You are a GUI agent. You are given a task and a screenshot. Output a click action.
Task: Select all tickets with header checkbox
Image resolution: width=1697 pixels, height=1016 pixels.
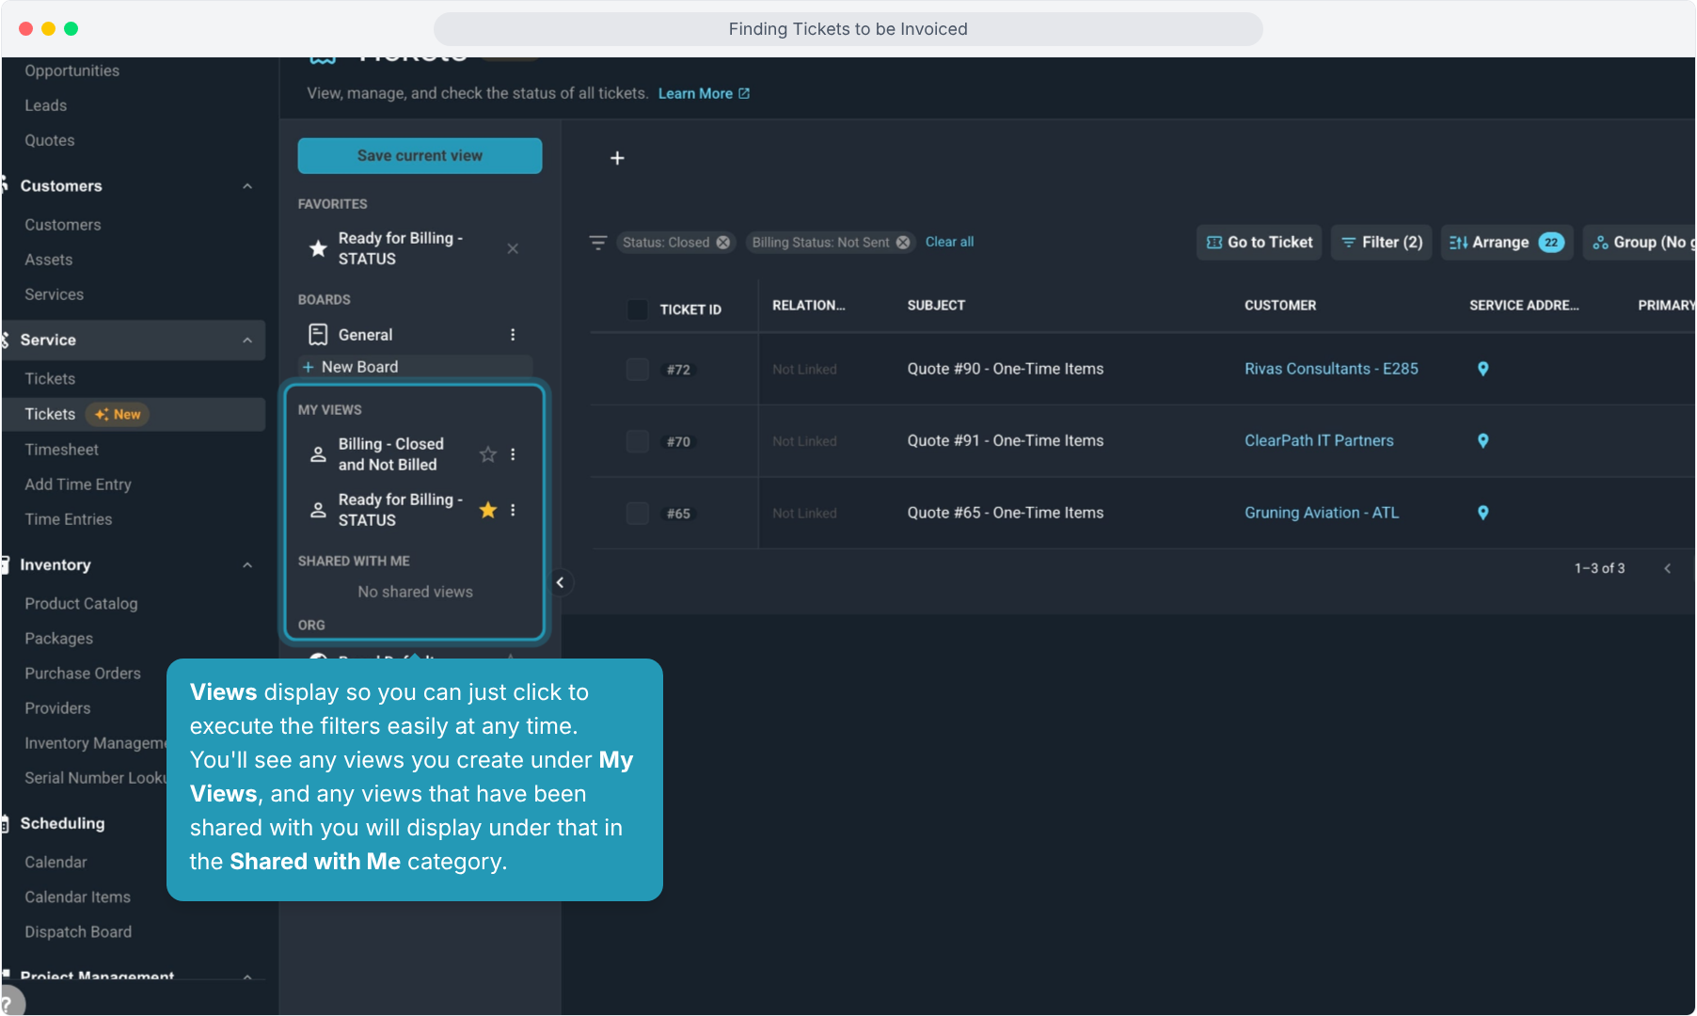point(637,310)
